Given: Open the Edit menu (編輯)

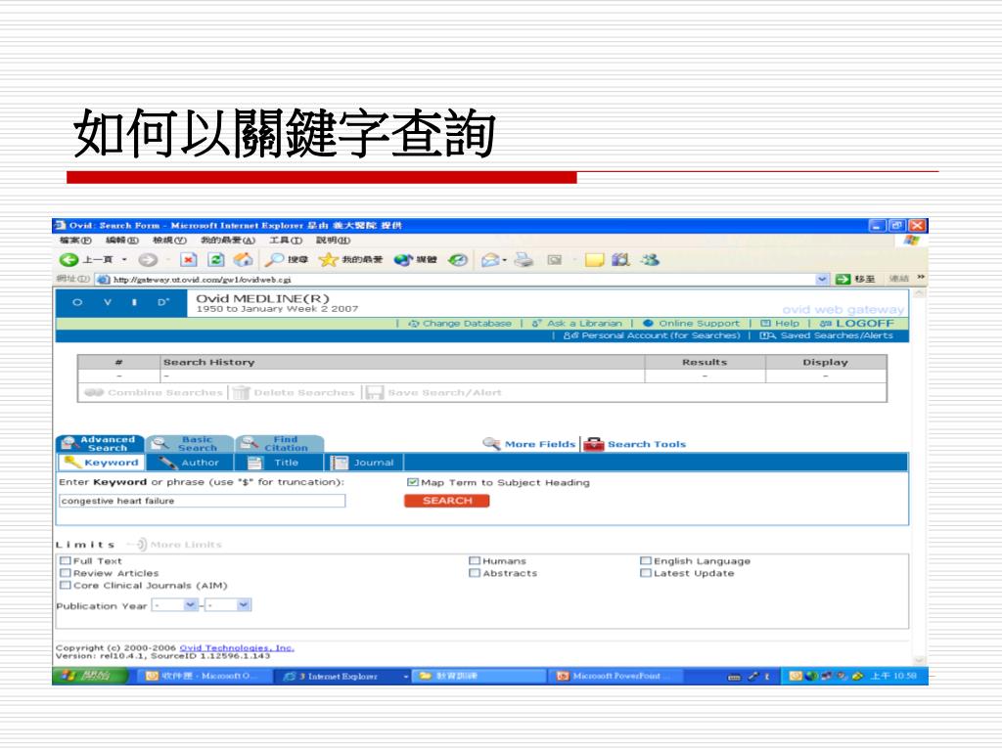Looking at the screenshot, I should point(122,241).
